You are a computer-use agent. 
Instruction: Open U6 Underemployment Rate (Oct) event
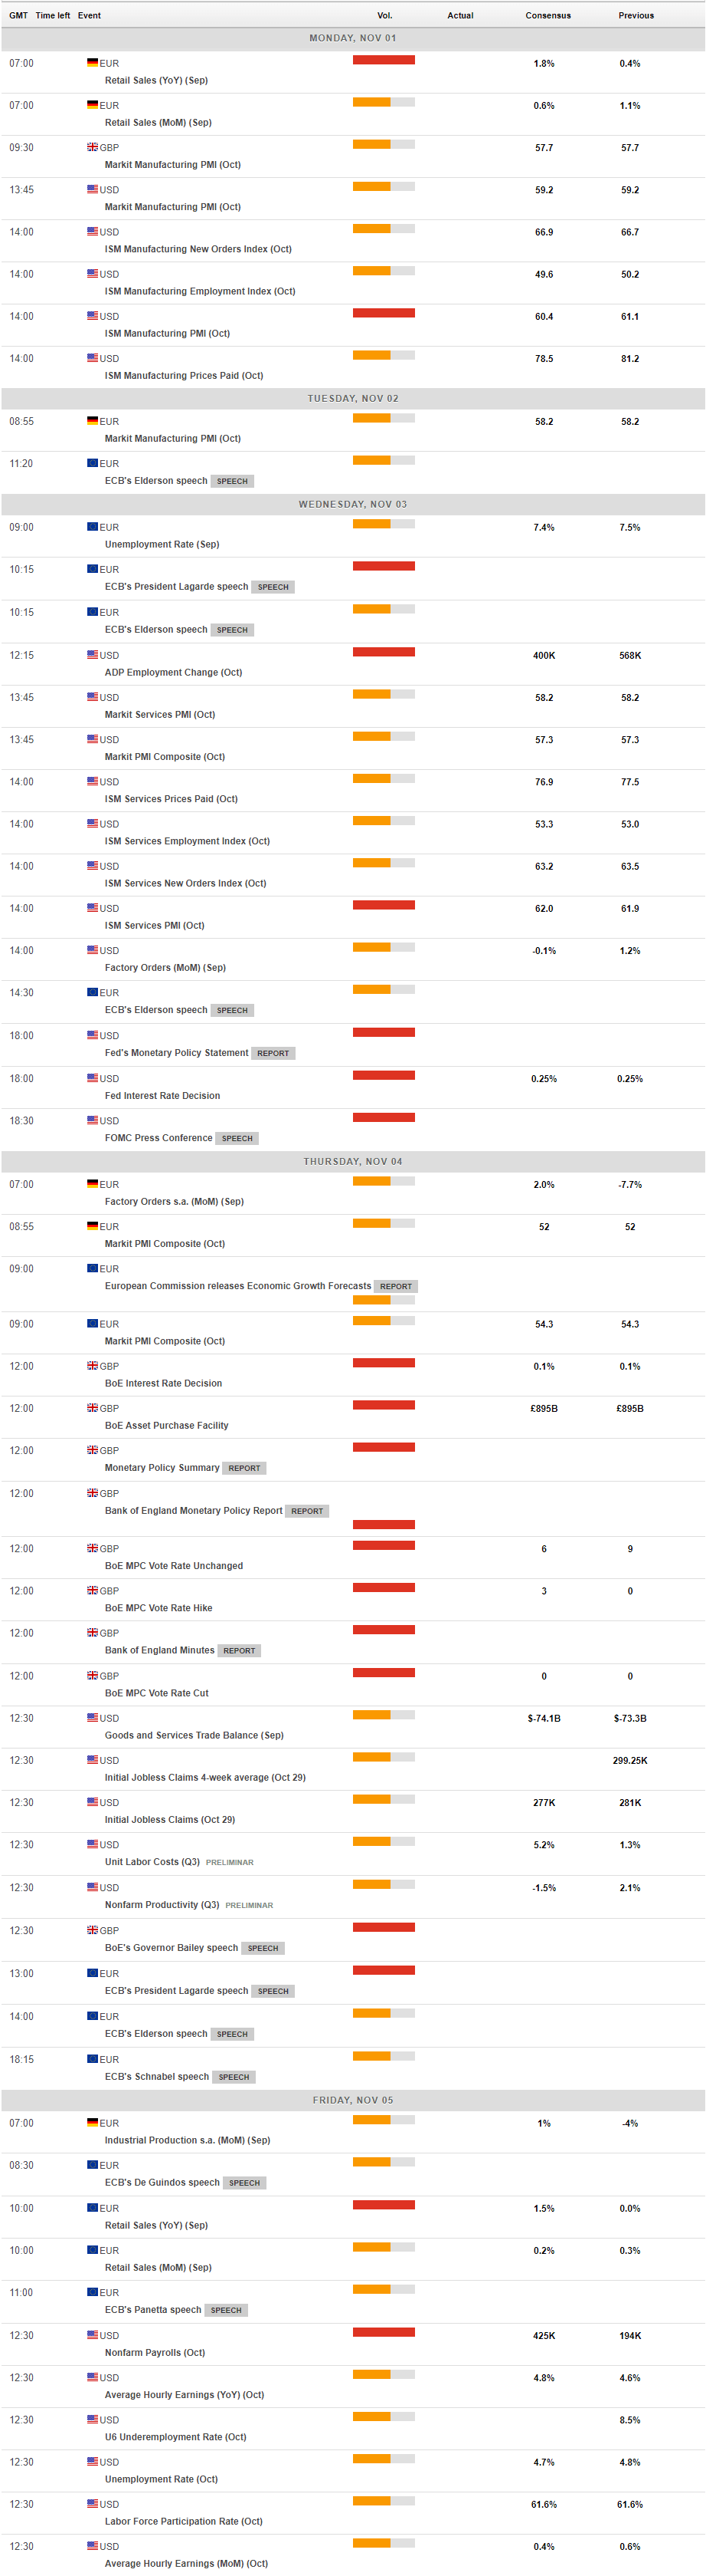pyautogui.click(x=175, y=2437)
